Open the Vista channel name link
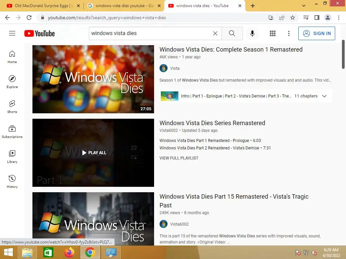Viewport: 346px width, 259px height. pyautogui.click(x=175, y=68)
